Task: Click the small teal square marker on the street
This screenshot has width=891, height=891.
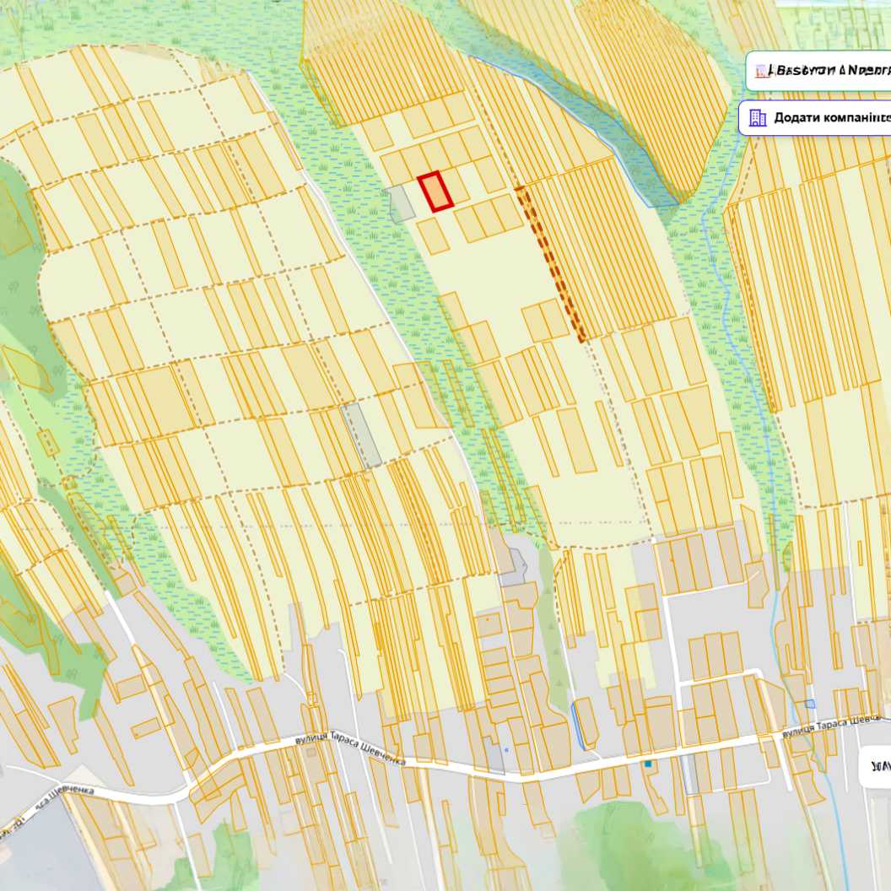Action: [648, 764]
